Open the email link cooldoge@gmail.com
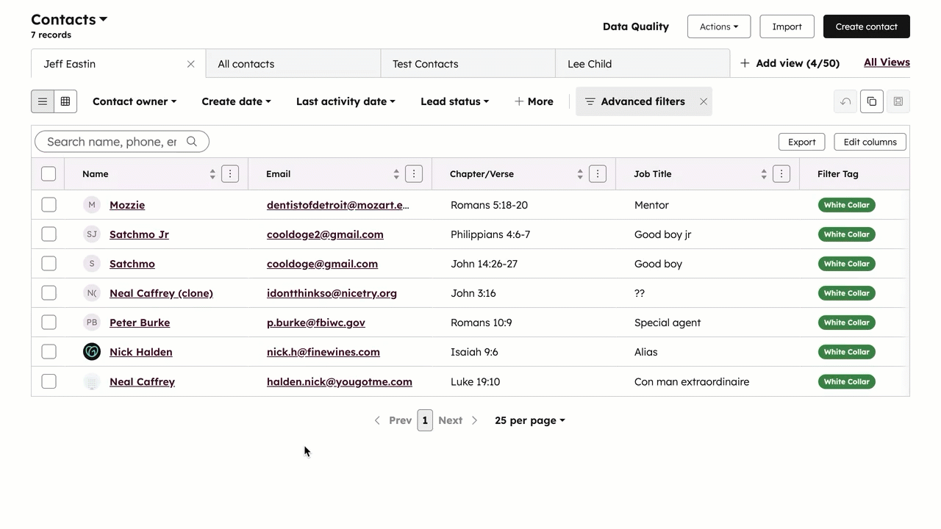 pyautogui.click(x=322, y=264)
